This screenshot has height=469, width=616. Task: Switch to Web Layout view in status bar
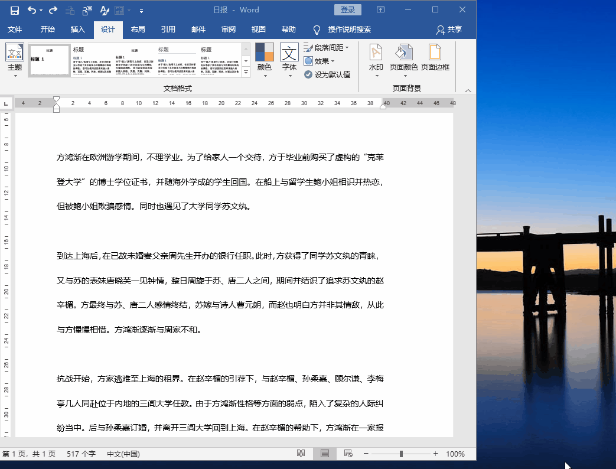pyautogui.click(x=348, y=454)
